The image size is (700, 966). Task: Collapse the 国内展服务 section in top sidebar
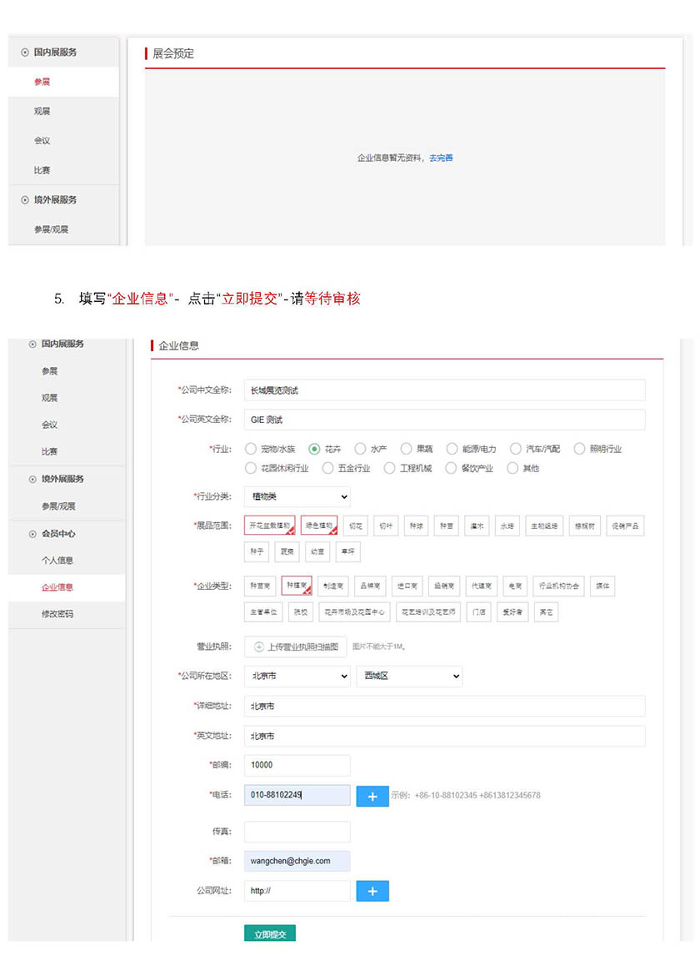pyautogui.click(x=24, y=52)
